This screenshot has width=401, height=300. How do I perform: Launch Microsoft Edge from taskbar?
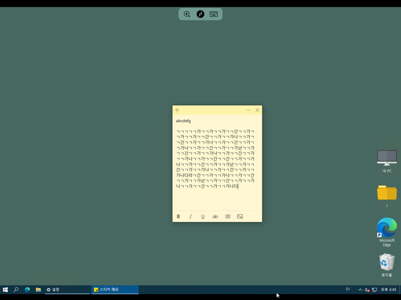(27, 290)
